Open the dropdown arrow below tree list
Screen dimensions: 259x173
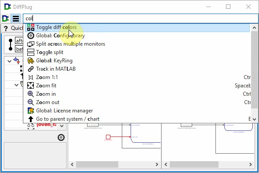coord(62,126)
